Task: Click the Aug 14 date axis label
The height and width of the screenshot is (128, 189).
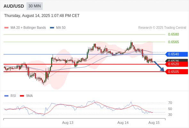Action: [x=123, y=123]
